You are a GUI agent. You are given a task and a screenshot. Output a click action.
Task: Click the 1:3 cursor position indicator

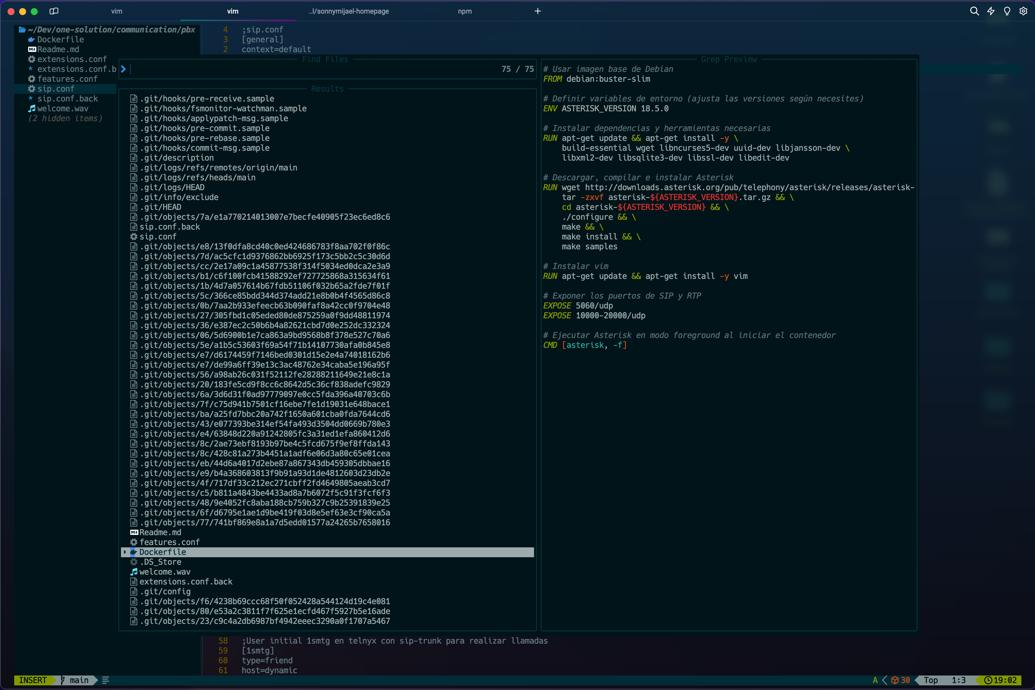pyautogui.click(x=958, y=680)
